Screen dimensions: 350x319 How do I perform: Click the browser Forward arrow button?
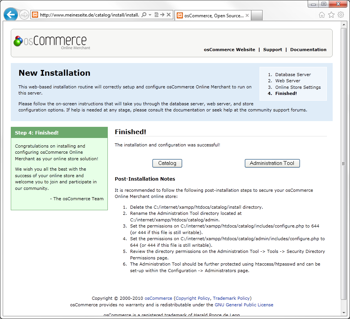click(x=24, y=15)
